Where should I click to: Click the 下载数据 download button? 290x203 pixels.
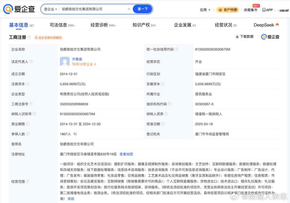245,37
